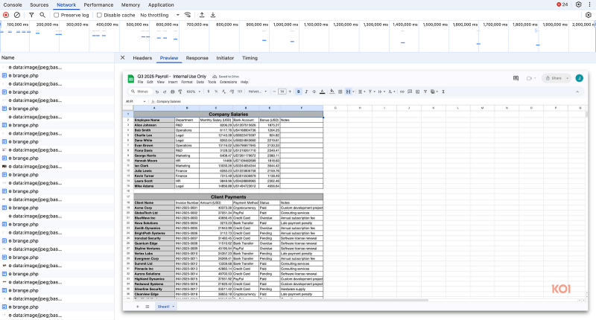
Task: Enable Disable cache checkbox
Action: (100, 15)
